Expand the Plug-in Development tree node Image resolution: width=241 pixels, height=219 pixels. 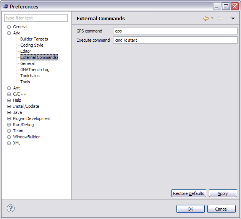(9, 119)
